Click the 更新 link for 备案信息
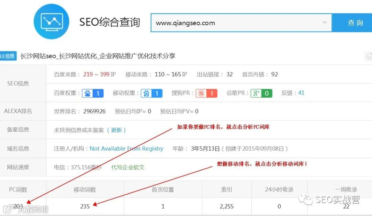 point(116,130)
